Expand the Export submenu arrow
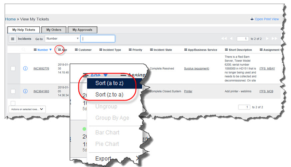 click(137, 158)
